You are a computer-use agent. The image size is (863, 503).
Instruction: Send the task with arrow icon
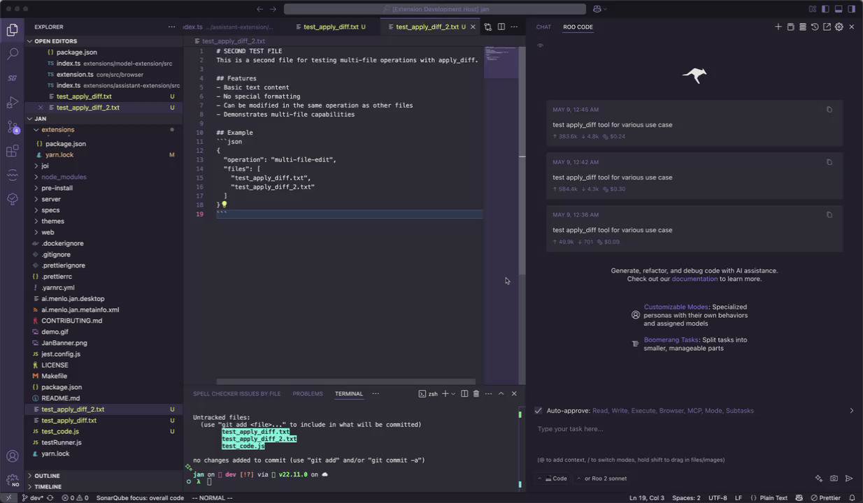849,479
